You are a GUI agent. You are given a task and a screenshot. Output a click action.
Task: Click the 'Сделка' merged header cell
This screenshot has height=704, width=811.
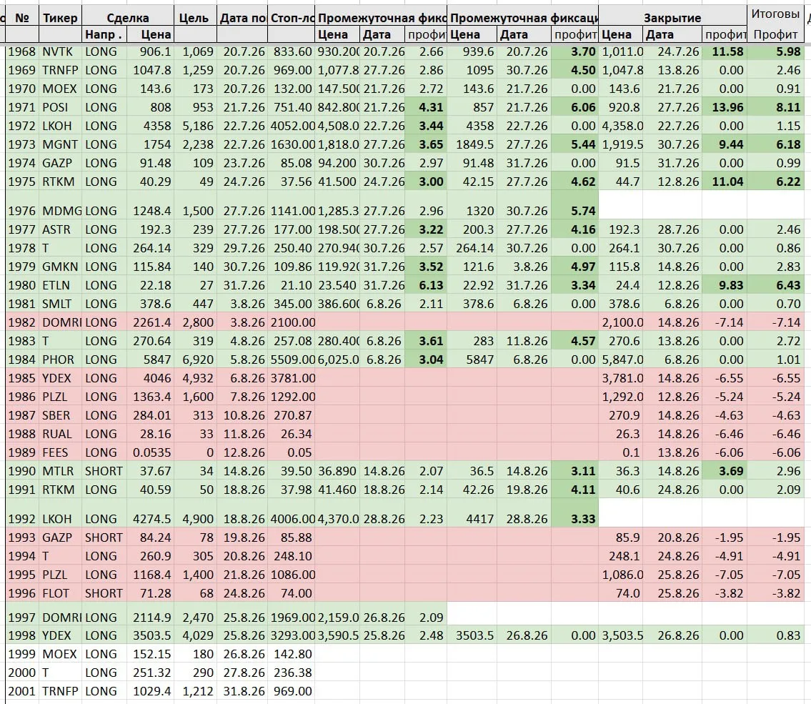(x=128, y=18)
